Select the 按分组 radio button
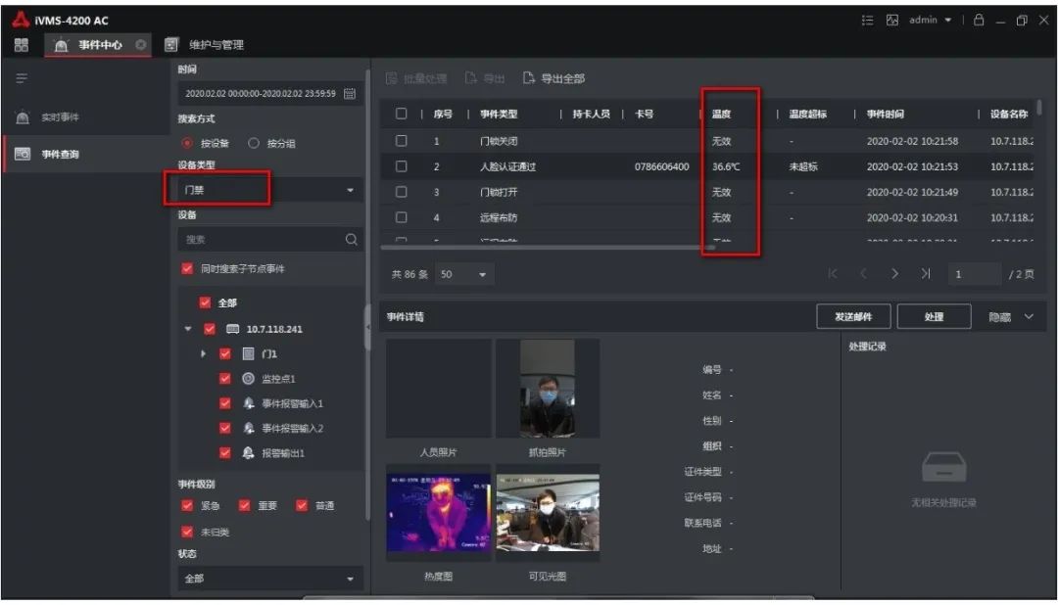Image resolution: width=1058 pixels, height=605 pixels. click(x=255, y=143)
